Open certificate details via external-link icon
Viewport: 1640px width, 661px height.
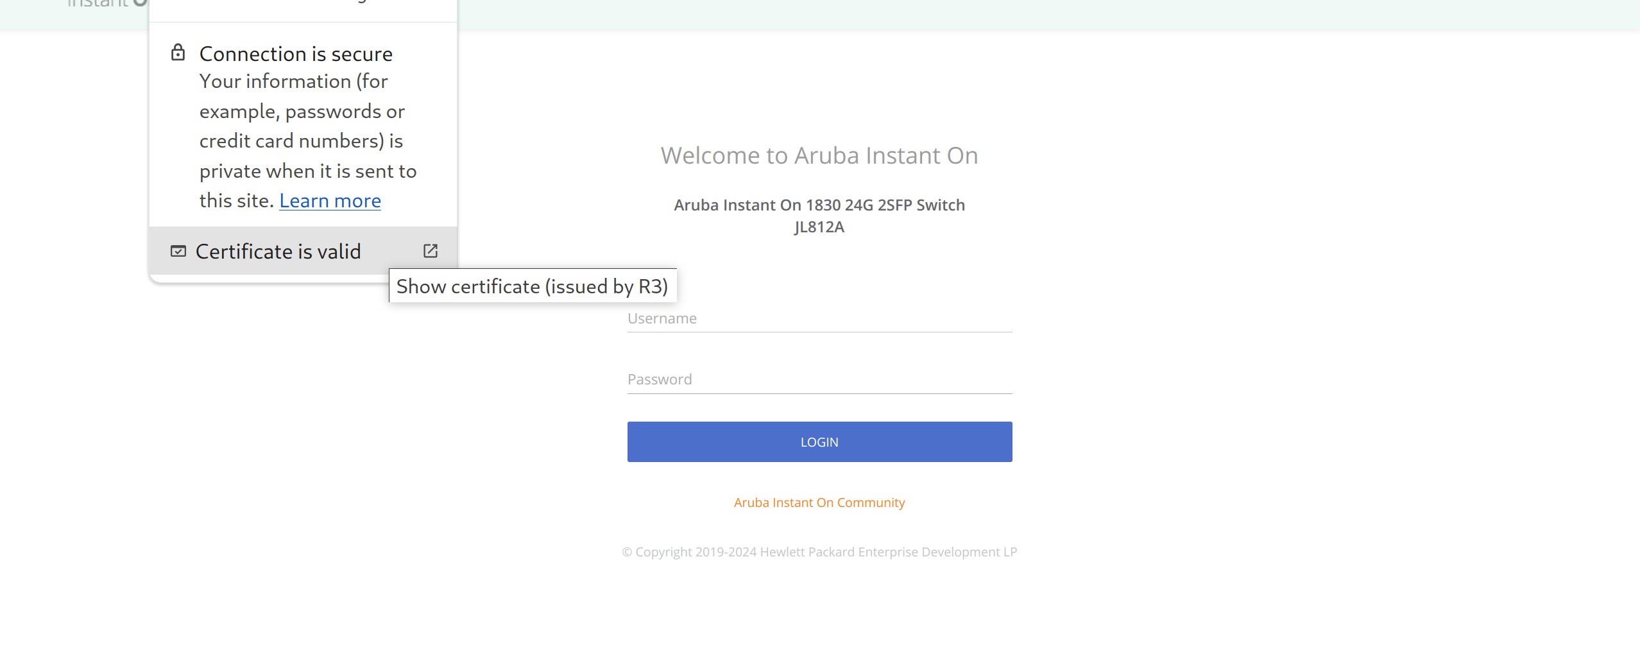coord(431,251)
